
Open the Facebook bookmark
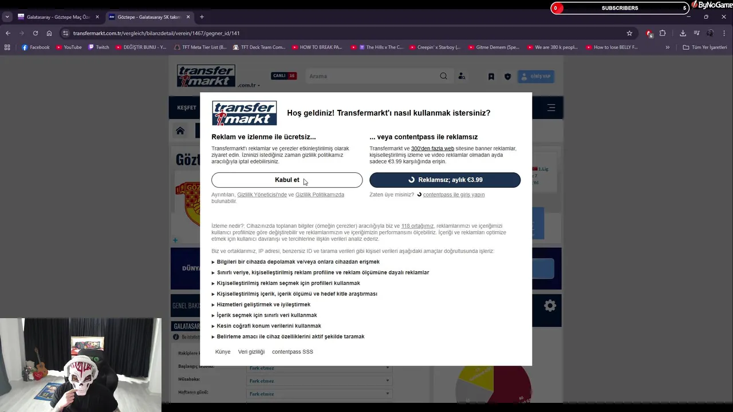pyautogui.click(x=36, y=47)
